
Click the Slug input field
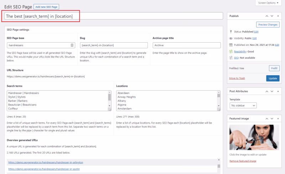click(x=114, y=45)
